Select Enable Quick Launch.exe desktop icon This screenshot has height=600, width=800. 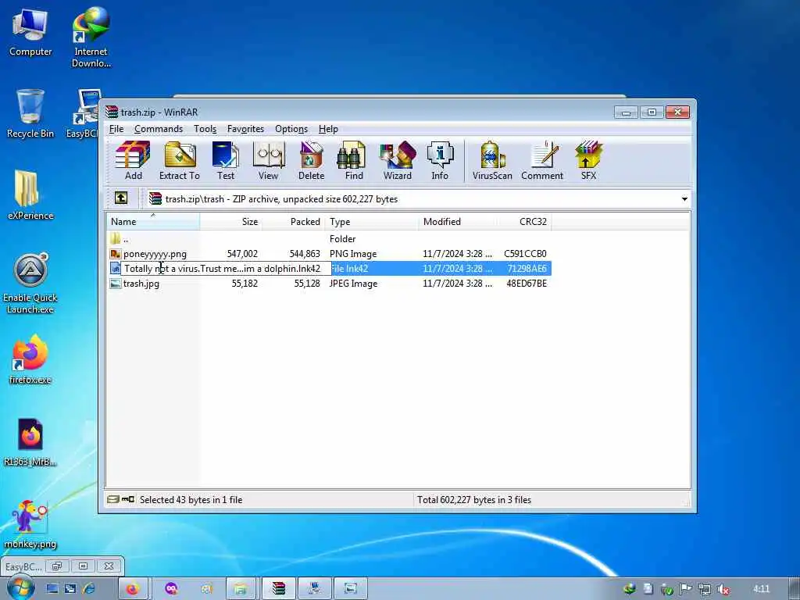click(x=30, y=284)
